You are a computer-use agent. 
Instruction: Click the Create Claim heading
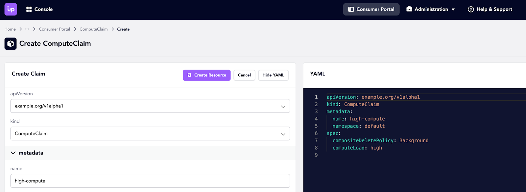pyautogui.click(x=28, y=74)
